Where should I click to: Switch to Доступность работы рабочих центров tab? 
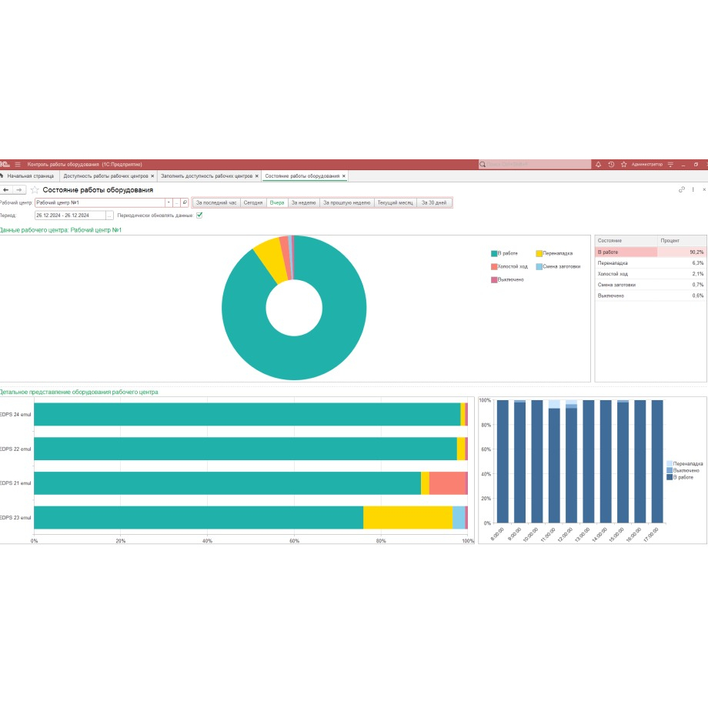click(x=105, y=176)
